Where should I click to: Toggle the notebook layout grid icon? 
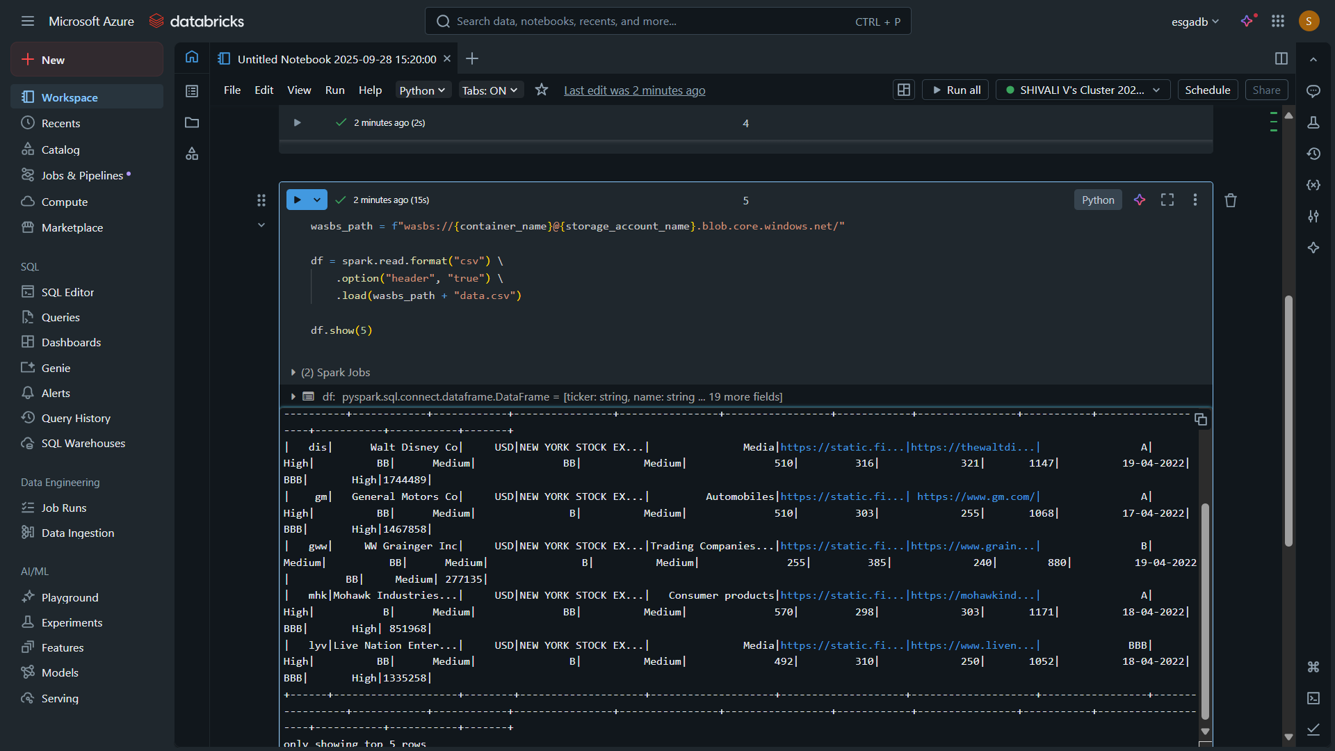[x=904, y=90]
